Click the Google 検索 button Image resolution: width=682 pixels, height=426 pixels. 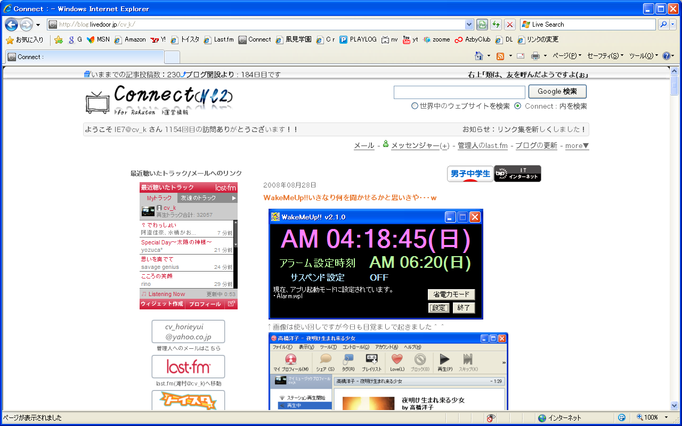[557, 92]
